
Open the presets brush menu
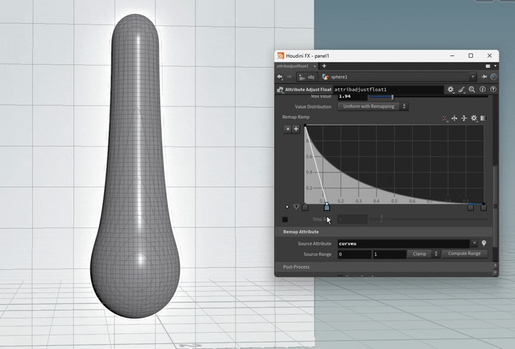462,89
